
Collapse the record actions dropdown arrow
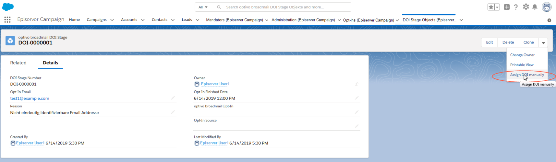[x=543, y=43]
